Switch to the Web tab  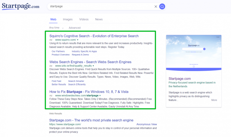(53, 19)
